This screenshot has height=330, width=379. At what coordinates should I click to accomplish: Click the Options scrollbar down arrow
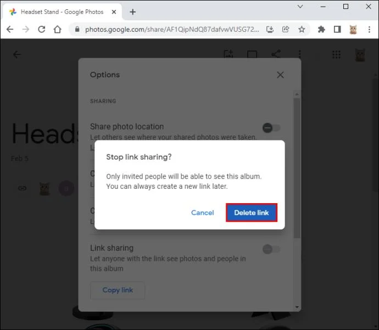click(x=297, y=307)
